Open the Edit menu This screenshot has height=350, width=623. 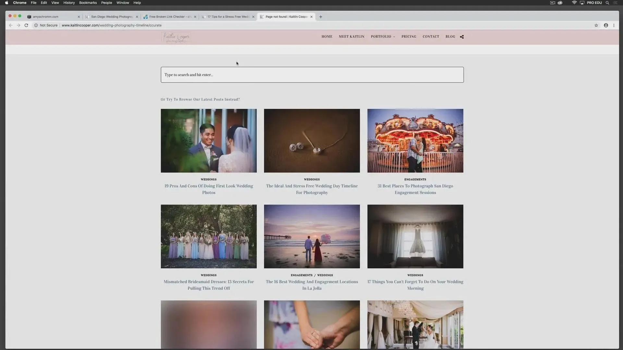44,3
